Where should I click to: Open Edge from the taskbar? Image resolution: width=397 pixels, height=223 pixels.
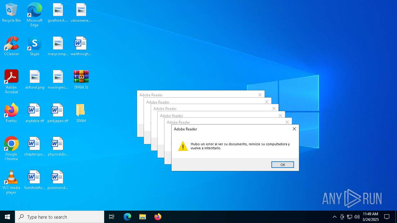coord(127,217)
